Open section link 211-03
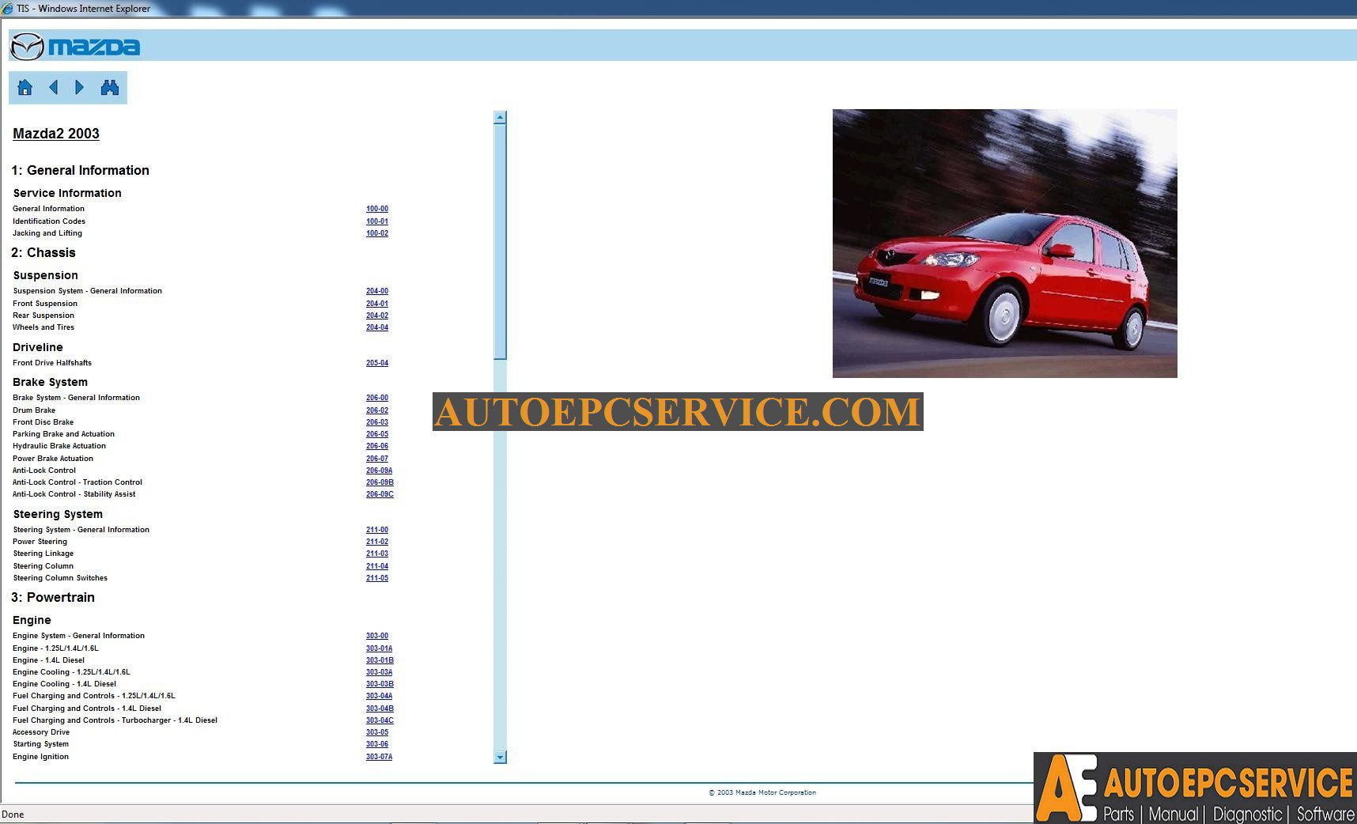This screenshot has height=824, width=1357. coord(377,554)
